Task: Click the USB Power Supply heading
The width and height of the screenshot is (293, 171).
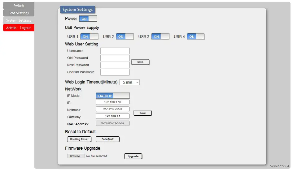Action: click(82, 28)
